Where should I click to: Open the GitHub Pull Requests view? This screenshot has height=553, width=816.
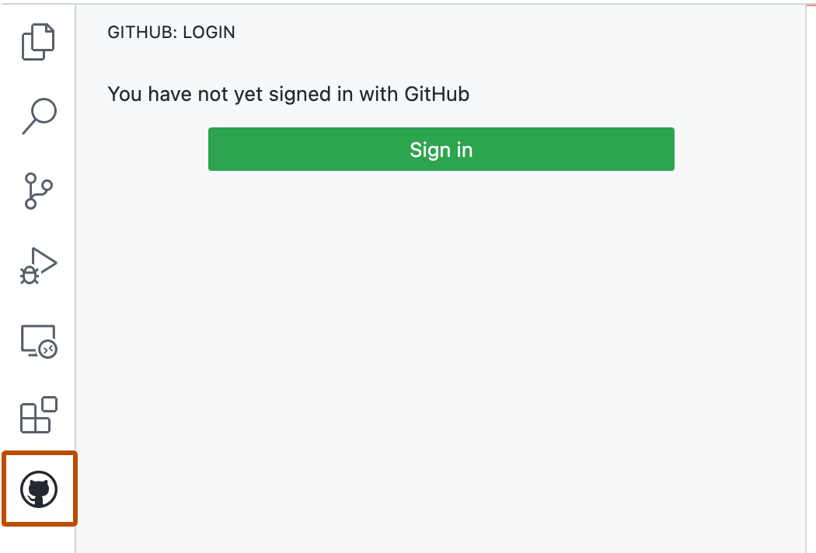40,489
